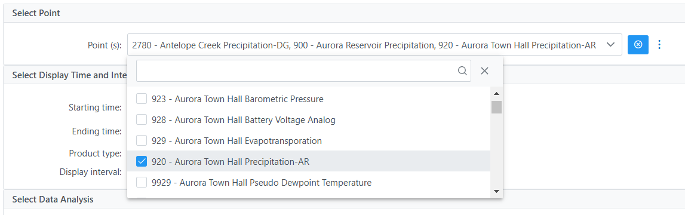Close the dropdown search with X icon

point(484,71)
